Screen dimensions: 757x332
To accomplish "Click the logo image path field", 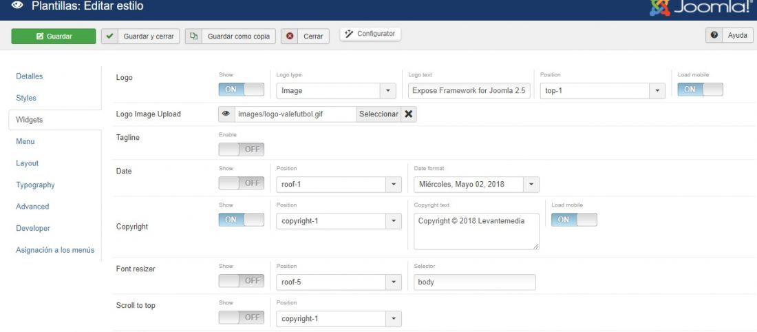I will pyautogui.click(x=295, y=114).
